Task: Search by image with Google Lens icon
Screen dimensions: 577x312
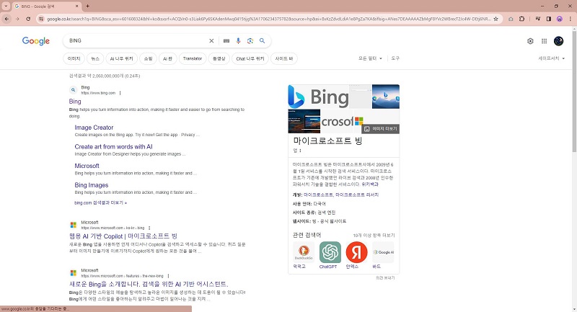Action: (250, 41)
